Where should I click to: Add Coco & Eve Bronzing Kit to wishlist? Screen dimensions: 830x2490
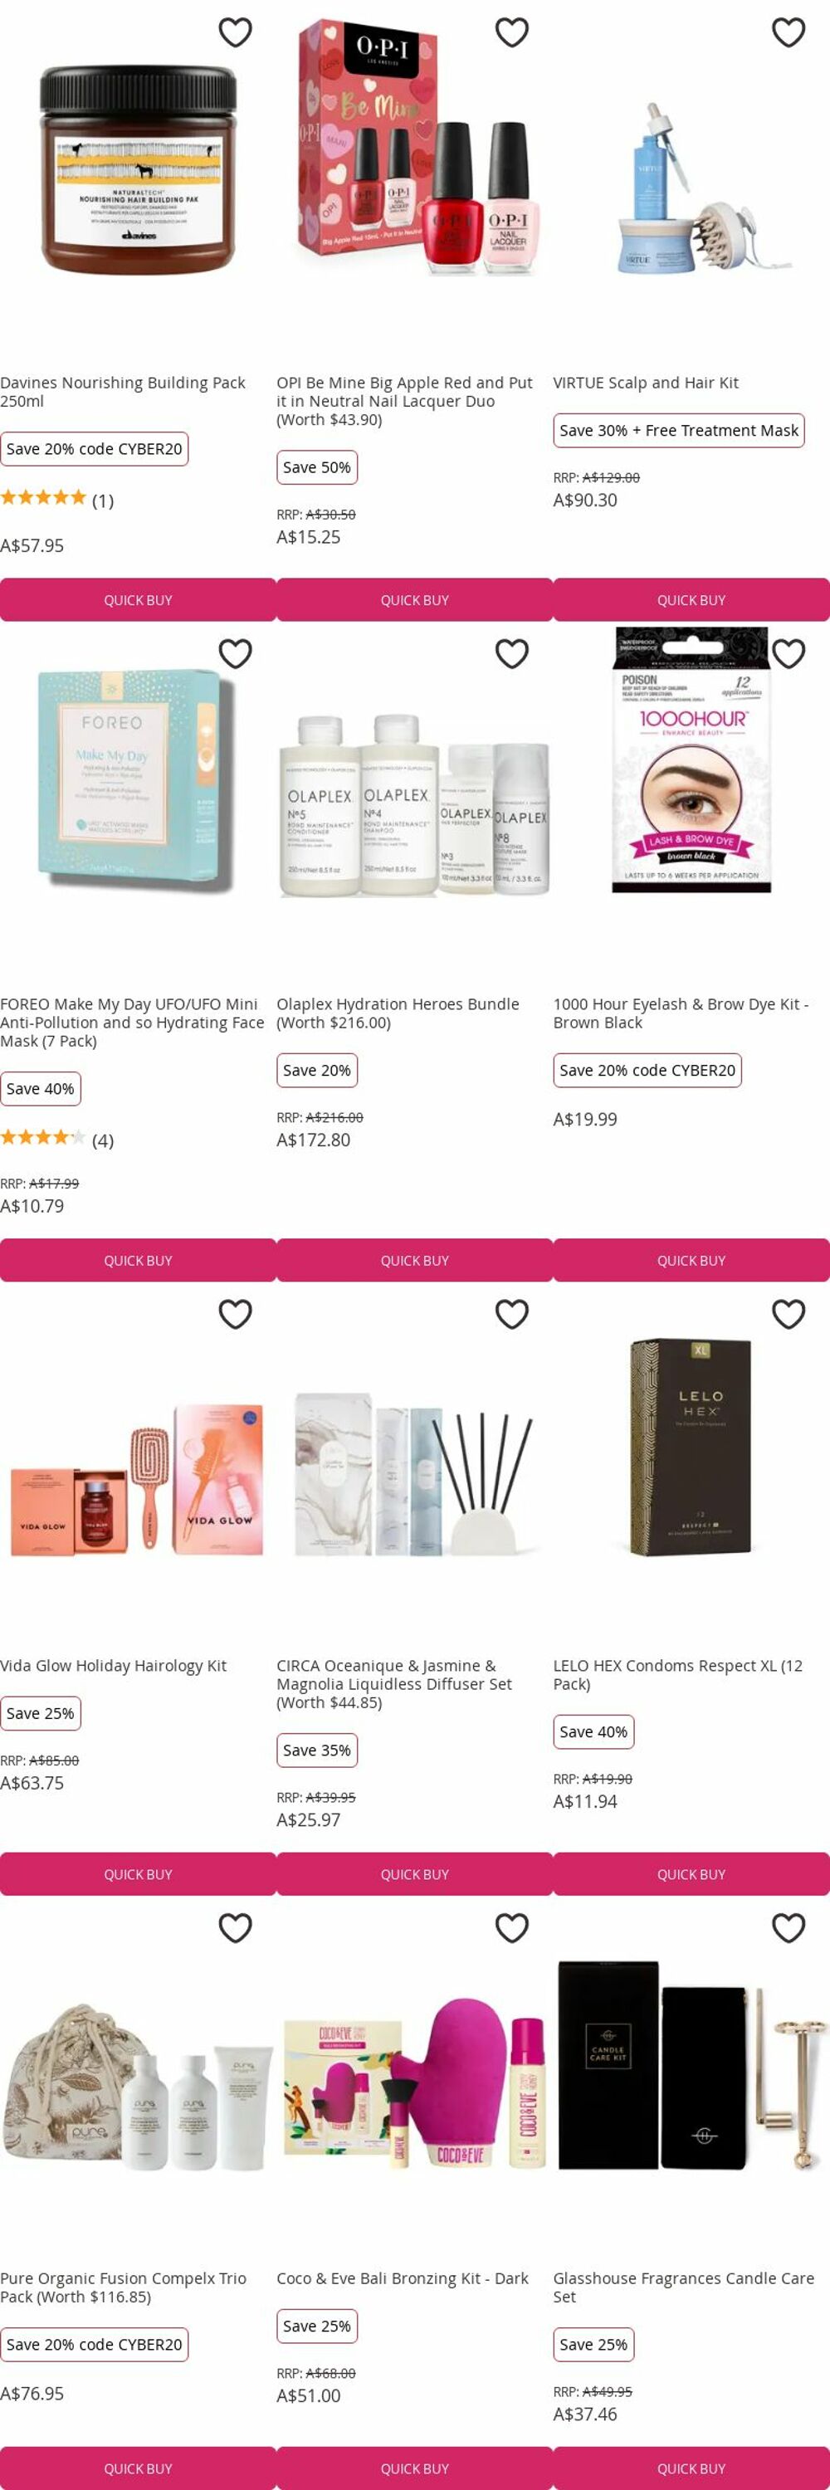[x=512, y=1928]
